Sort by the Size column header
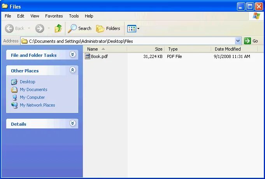 coord(146,49)
